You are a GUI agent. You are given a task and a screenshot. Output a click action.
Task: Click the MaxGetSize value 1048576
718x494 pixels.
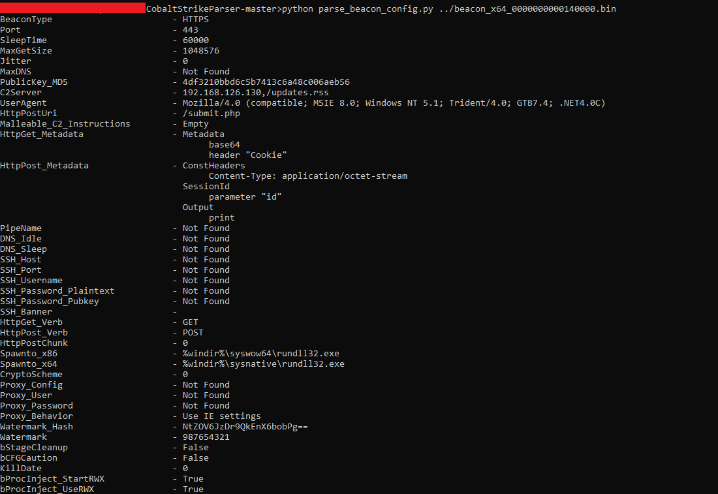coord(201,51)
